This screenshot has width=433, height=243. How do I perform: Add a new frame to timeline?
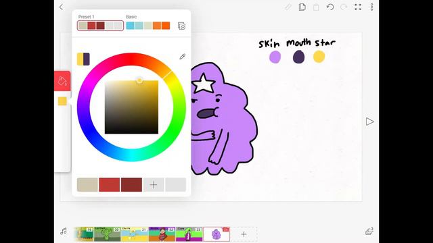244,234
